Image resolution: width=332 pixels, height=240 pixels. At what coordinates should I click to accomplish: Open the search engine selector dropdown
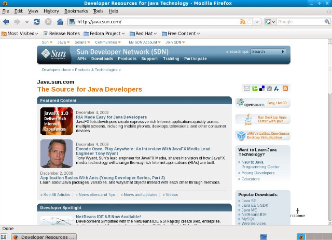[x=271, y=22]
